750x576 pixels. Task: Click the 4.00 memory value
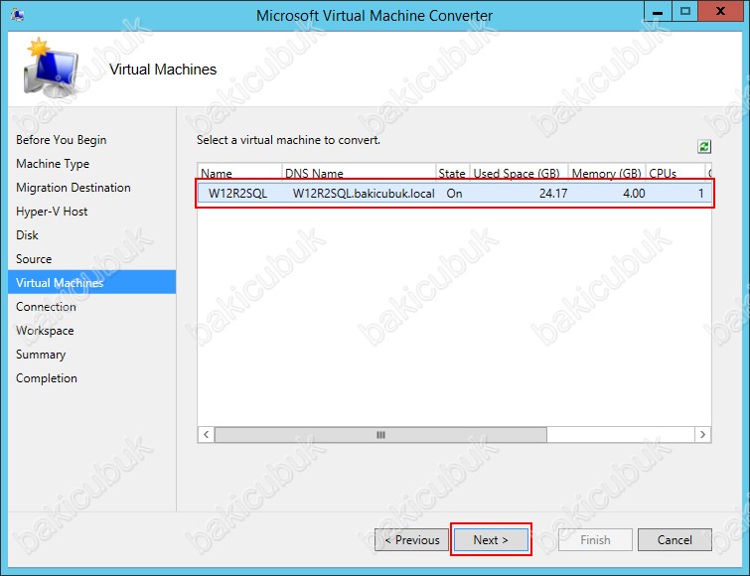coord(634,193)
